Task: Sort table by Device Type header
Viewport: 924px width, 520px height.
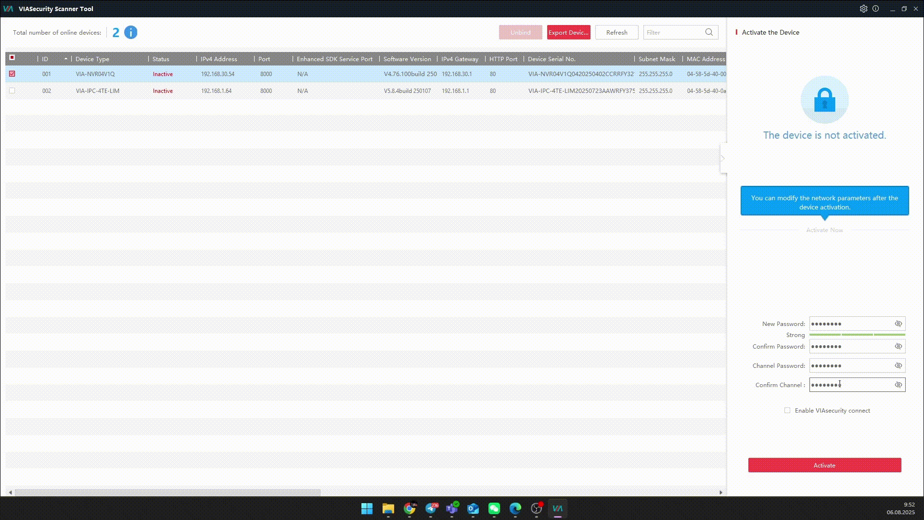Action: point(92,59)
